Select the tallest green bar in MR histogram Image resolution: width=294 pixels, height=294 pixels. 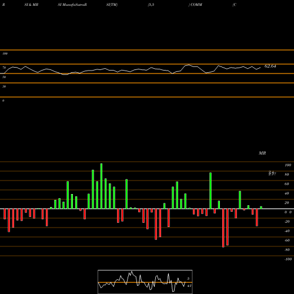(x=101, y=186)
